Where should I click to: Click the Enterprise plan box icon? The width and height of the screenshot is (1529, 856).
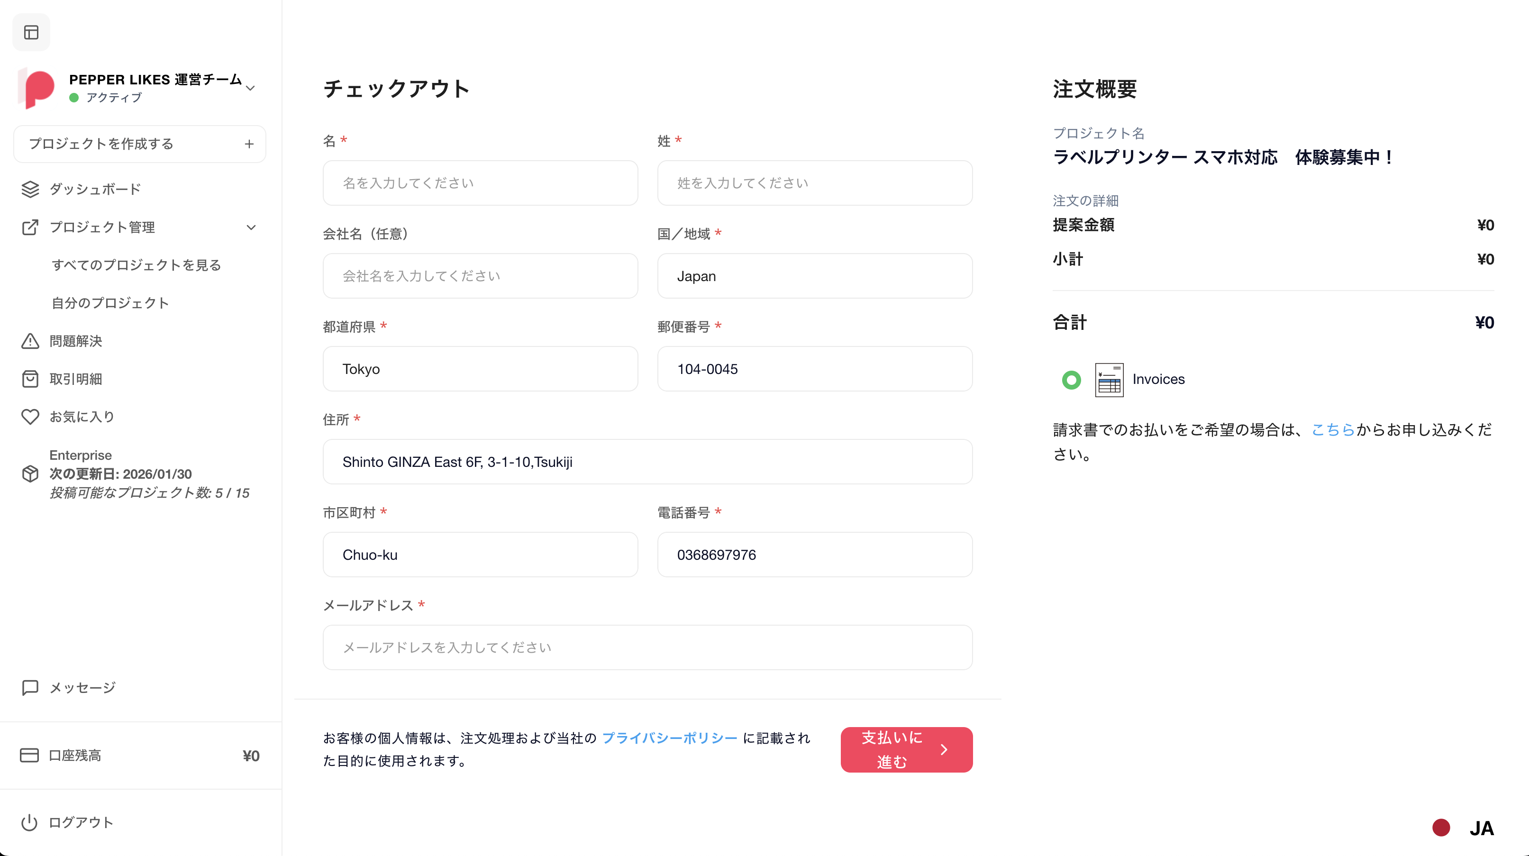(30, 474)
